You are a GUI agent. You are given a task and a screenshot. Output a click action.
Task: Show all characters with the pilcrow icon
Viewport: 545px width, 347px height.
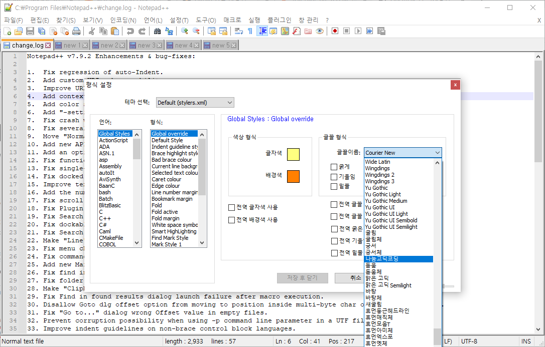250,31
